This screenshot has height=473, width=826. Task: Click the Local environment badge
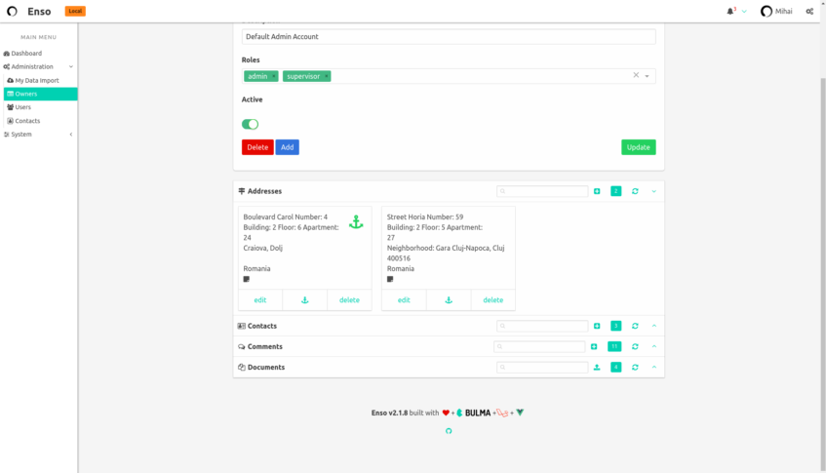75,11
